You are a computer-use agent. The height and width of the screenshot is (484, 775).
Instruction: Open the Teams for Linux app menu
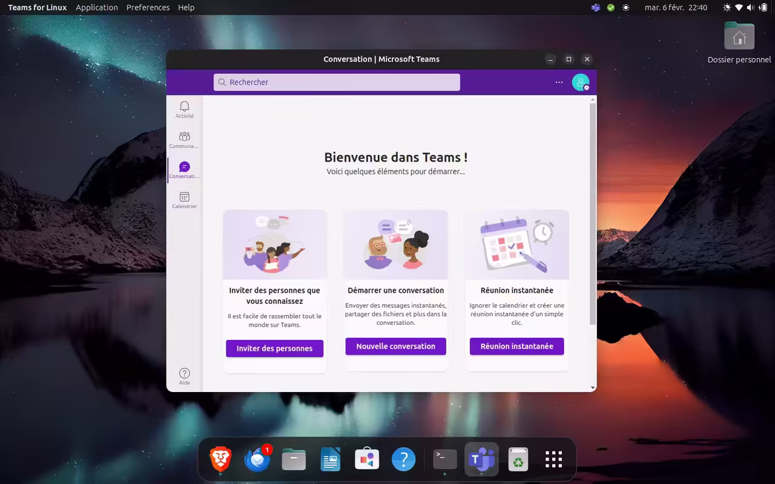point(38,7)
